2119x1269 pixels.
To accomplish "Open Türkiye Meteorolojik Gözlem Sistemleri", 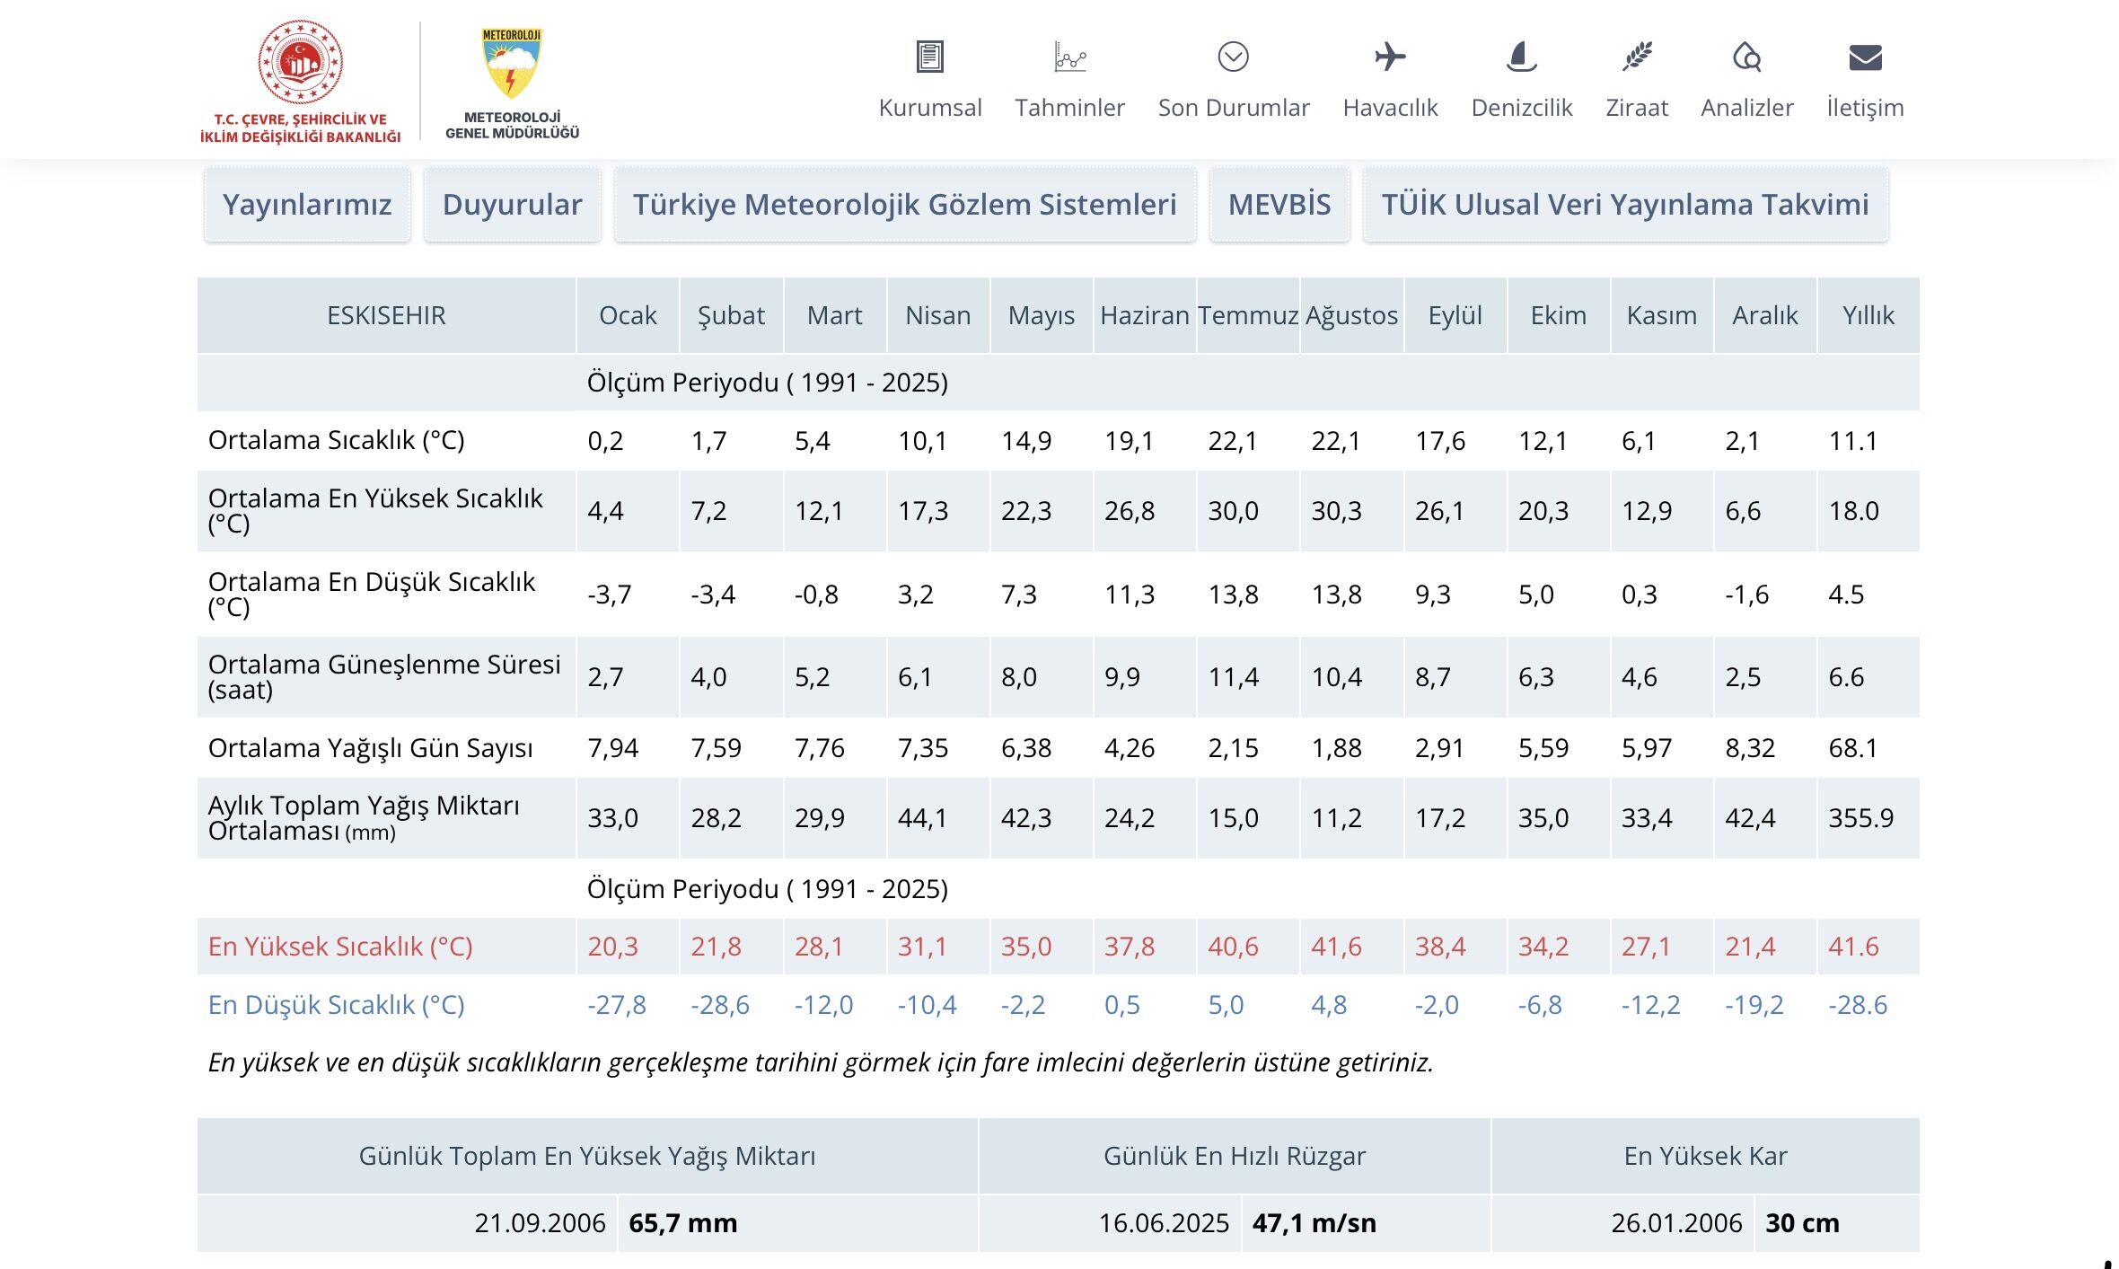I will 904,205.
